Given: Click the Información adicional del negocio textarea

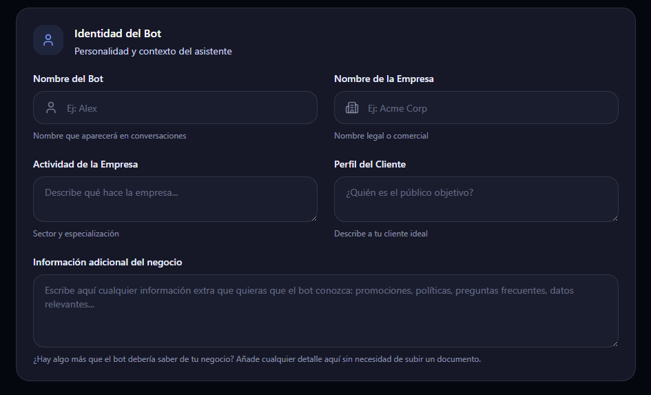Looking at the screenshot, I should pos(325,311).
